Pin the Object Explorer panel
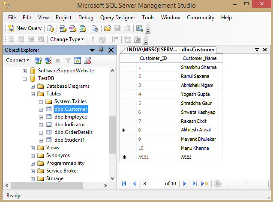This screenshot has width=273, height=202. (102, 50)
